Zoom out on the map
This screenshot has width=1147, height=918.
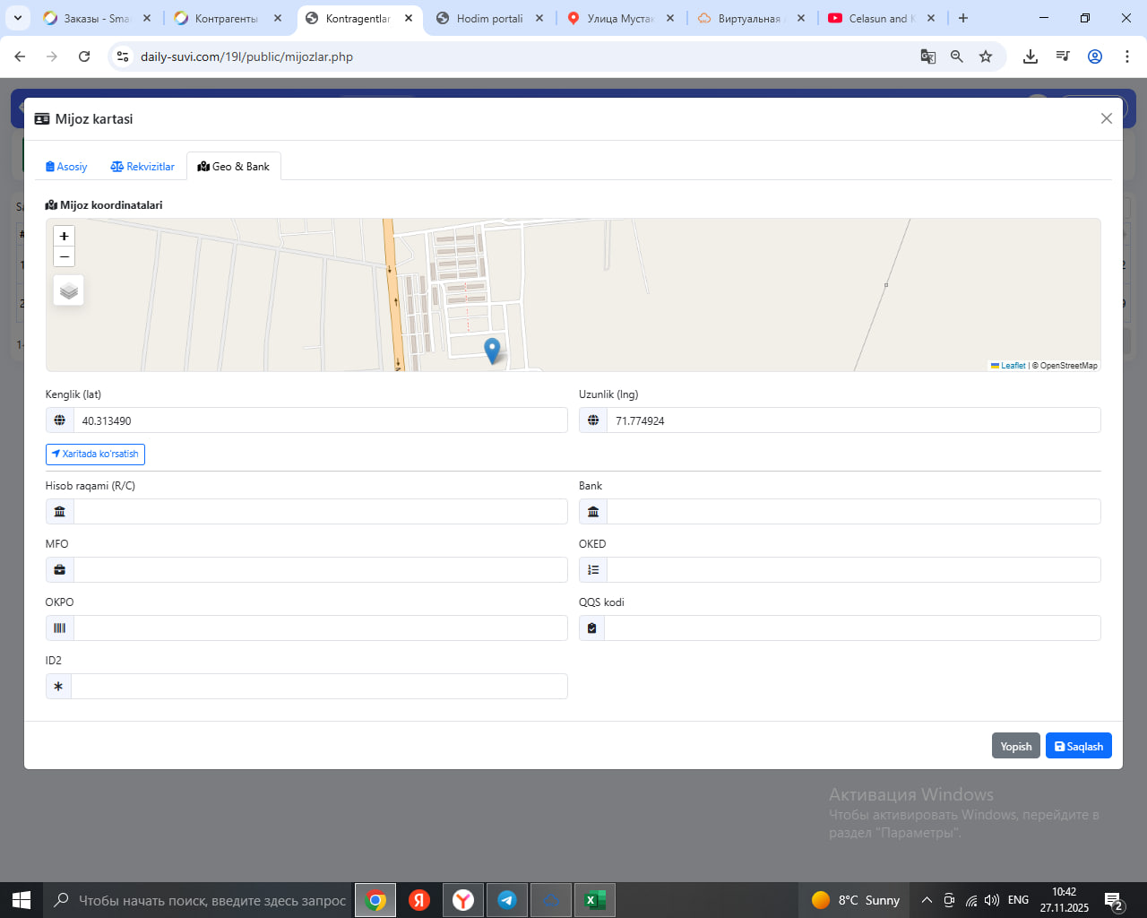[x=64, y=256]
